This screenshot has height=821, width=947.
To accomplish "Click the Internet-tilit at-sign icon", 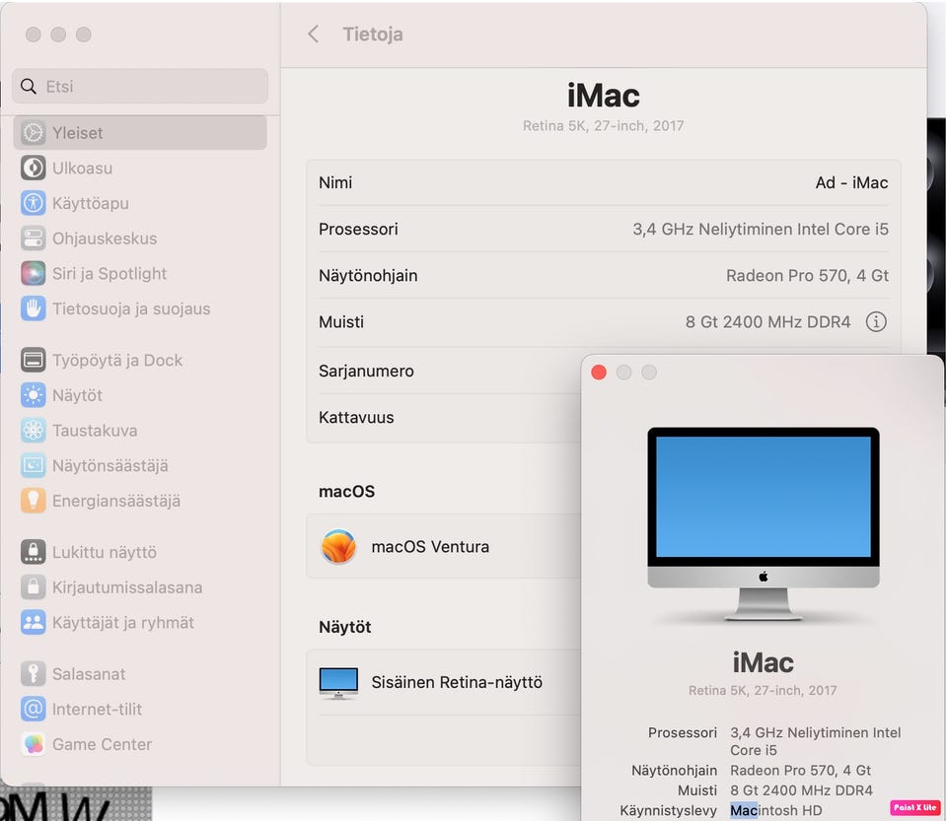I will [x=34, y=709].
